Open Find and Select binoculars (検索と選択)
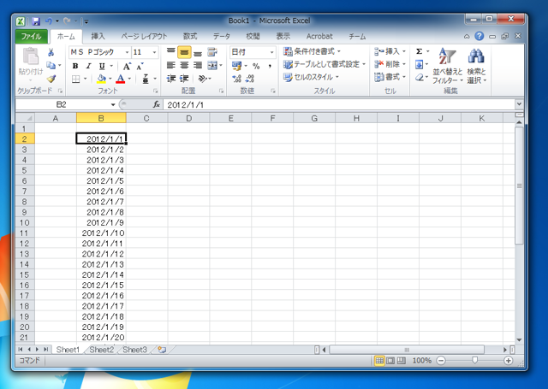The width and height of the screenshot is (548, 389). click(x=476, y=66)
